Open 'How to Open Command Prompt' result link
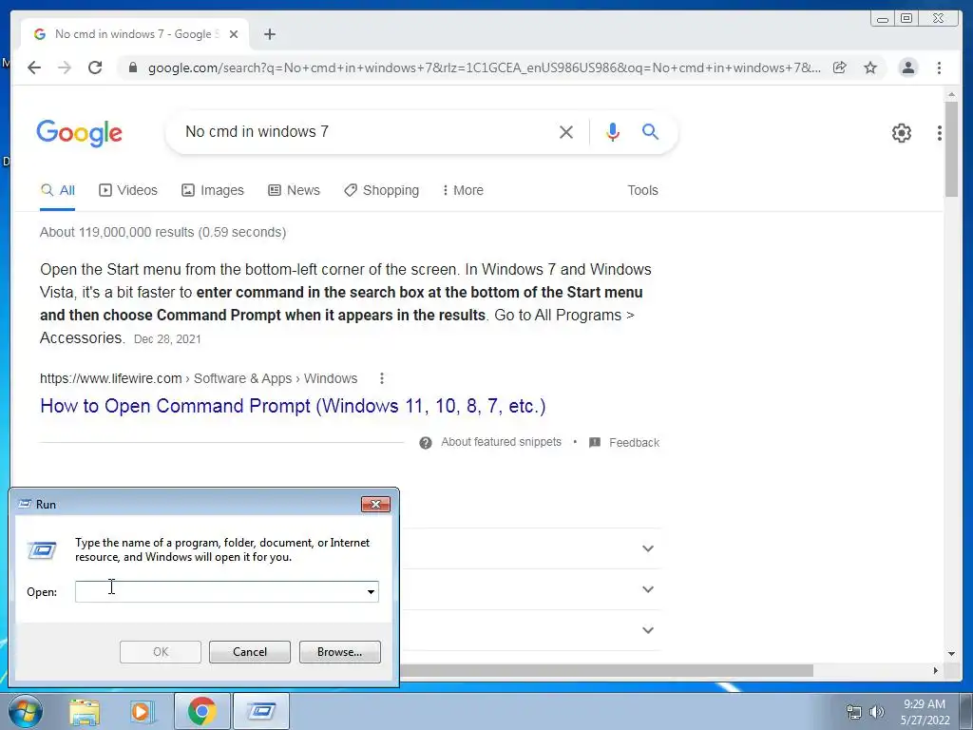The width and height of the screenshot is (973, 730). tap(293, 406)
